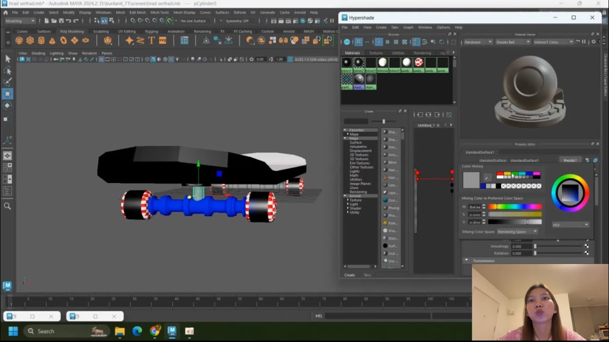The height and width of the screenshot is (342, 609).
Task: Select 2D Textures in the Create tree
Action: pos(359,155)
